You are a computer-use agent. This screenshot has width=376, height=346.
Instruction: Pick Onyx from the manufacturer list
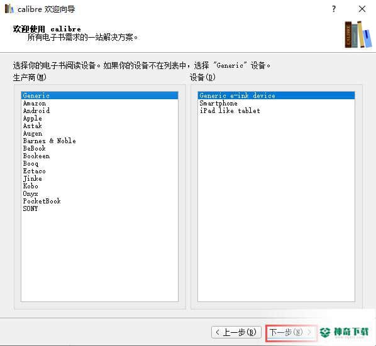pyautogui.click(x=99, y=193)
